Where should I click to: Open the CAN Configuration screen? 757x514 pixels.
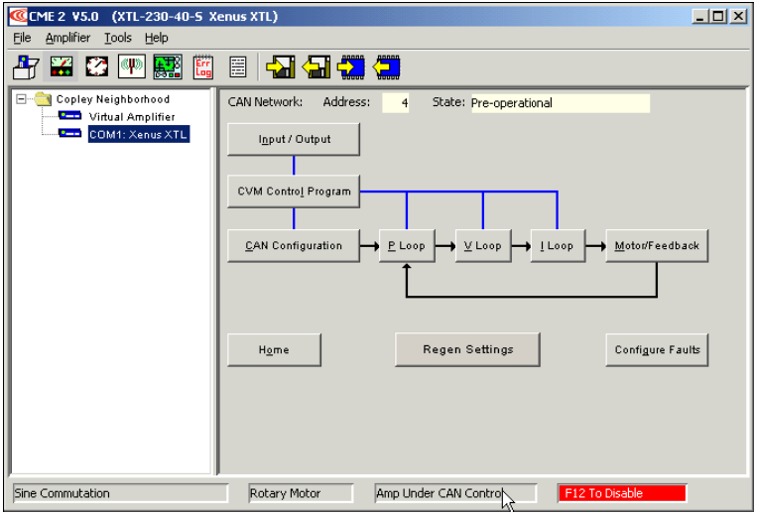click(294, 246)
